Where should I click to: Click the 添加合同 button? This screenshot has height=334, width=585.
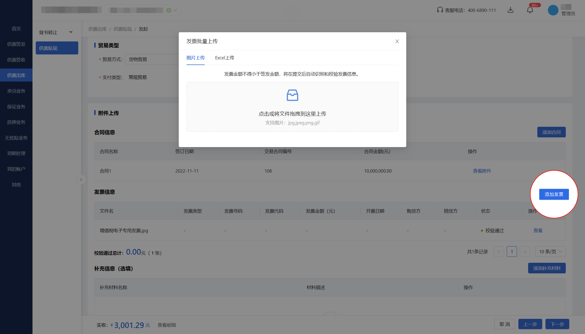pyautogui.click(x=551, y=132)
